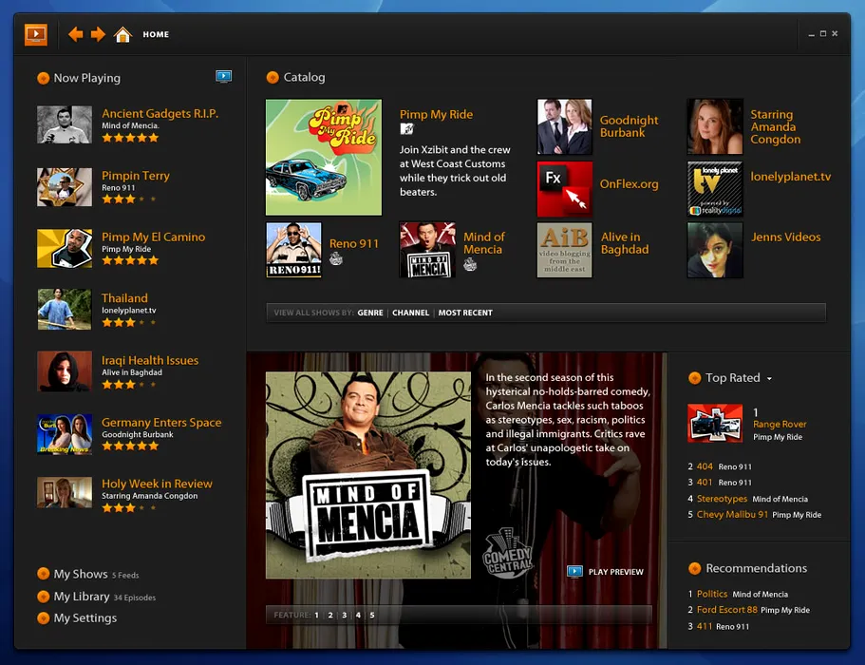Image resolution: width=865 pixels, height=665 pixels.
Task: View all shows by Genre
Action: pos(370,313)
